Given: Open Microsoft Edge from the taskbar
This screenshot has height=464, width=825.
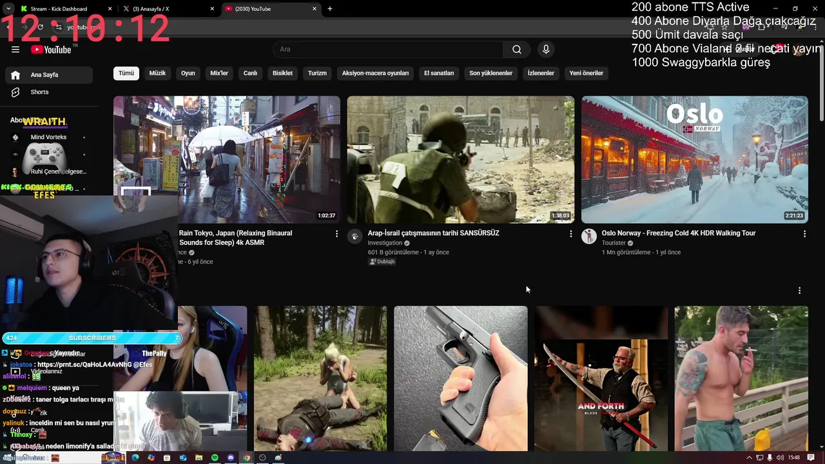Looking at the screenshot, I should [x=135, y=458].
